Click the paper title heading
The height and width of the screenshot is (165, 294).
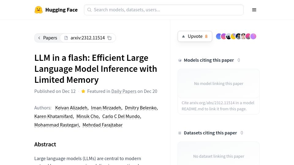pyautogui.click(x=96, y=69)
